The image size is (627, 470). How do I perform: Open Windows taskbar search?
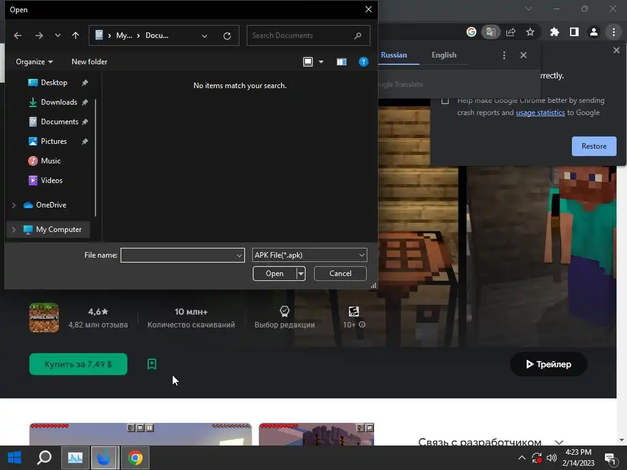pyautogui.click(x=44, y=458)
